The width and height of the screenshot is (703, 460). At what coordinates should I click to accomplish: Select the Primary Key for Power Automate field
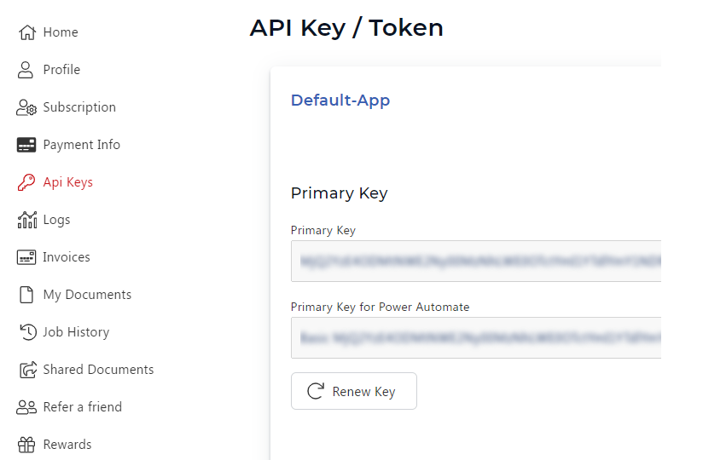point(476,338)
